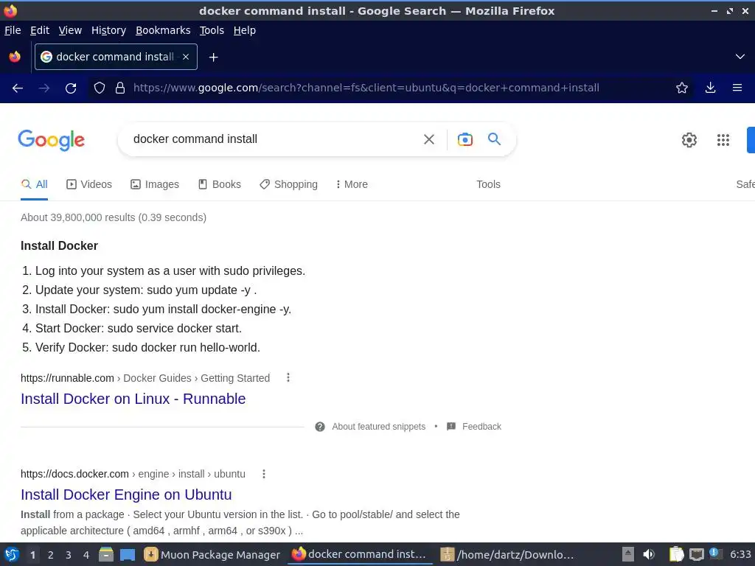Image resolution: width=755 pixels, height=566 pixels.
Task: View site security padlock info
Action: coord(120,88)
